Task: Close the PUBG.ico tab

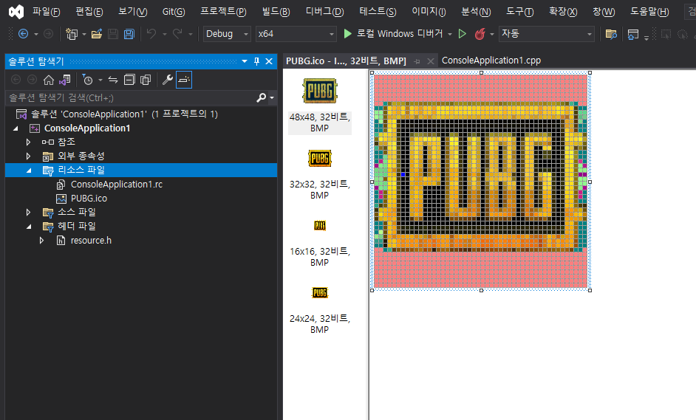Action: coord(430,61)
